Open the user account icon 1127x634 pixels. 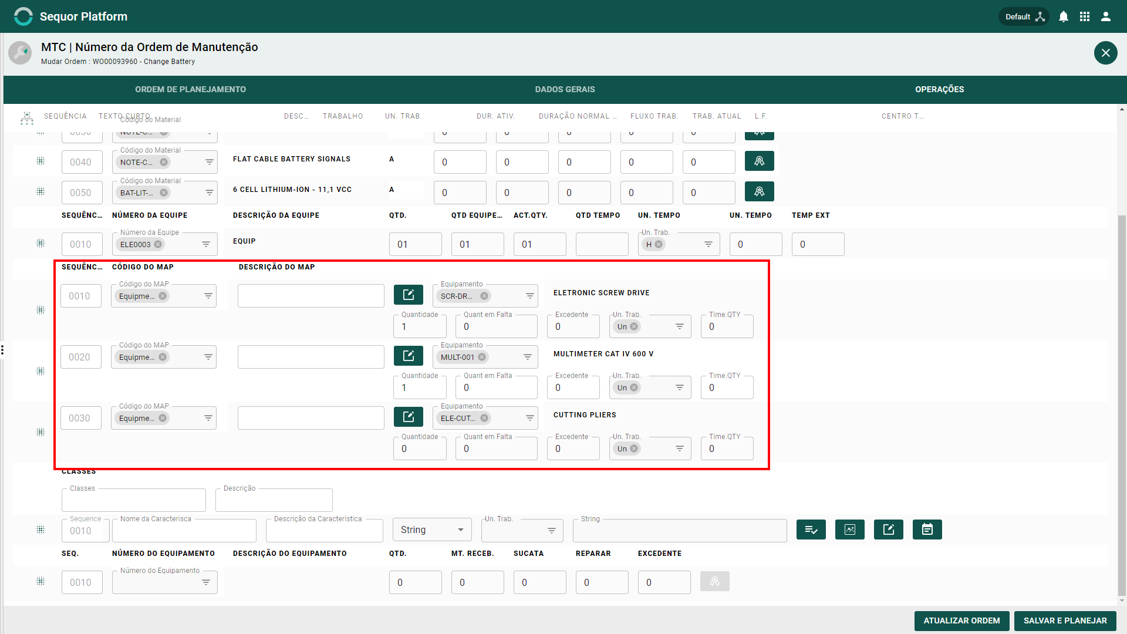1106,16
